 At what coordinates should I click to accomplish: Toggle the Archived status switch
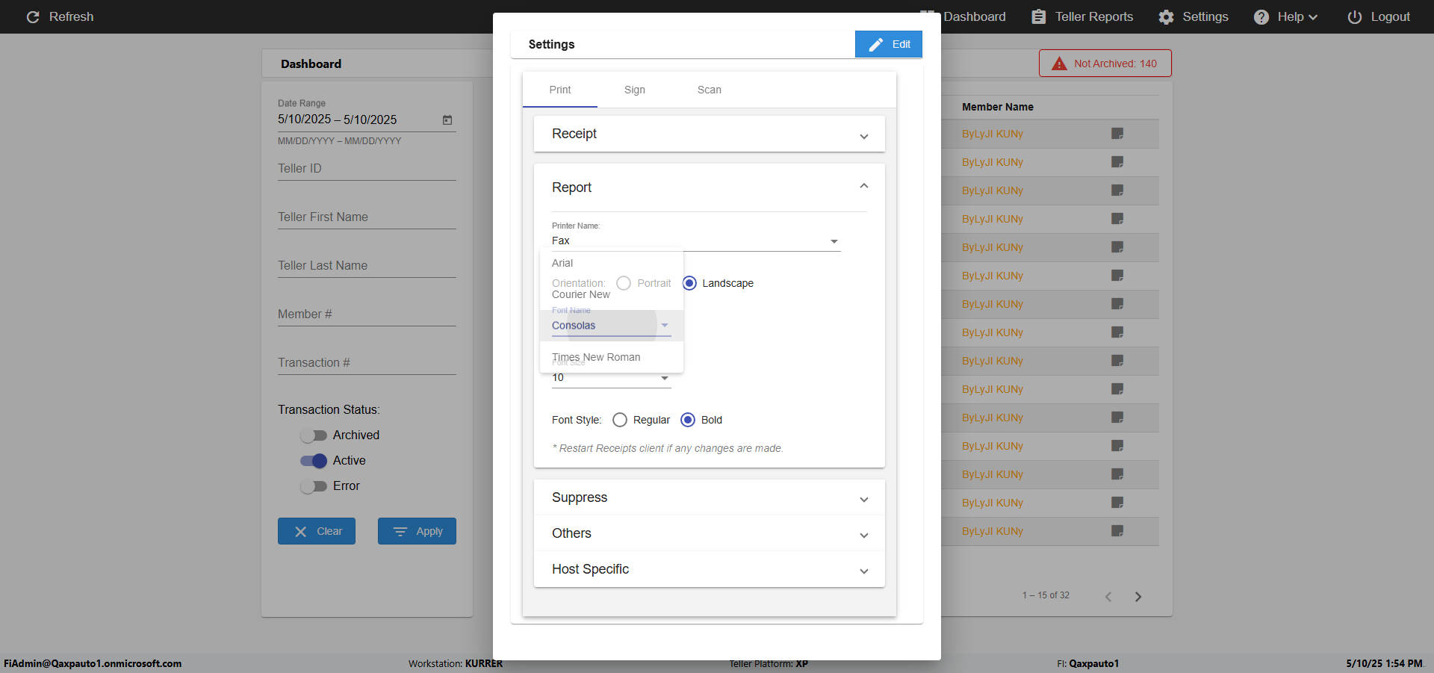pyautogui.click(x=313, y=435)
